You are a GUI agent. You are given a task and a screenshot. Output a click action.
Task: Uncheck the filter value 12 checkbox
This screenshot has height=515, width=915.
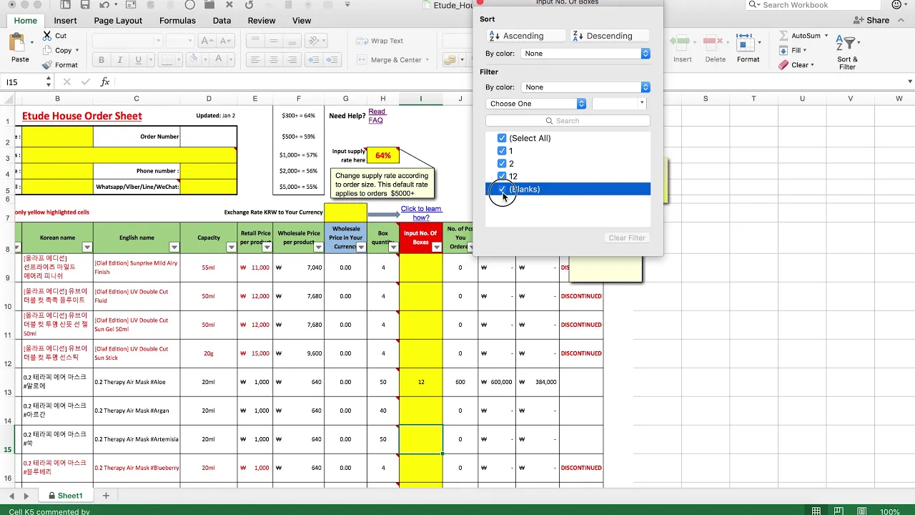pos(502,176)
